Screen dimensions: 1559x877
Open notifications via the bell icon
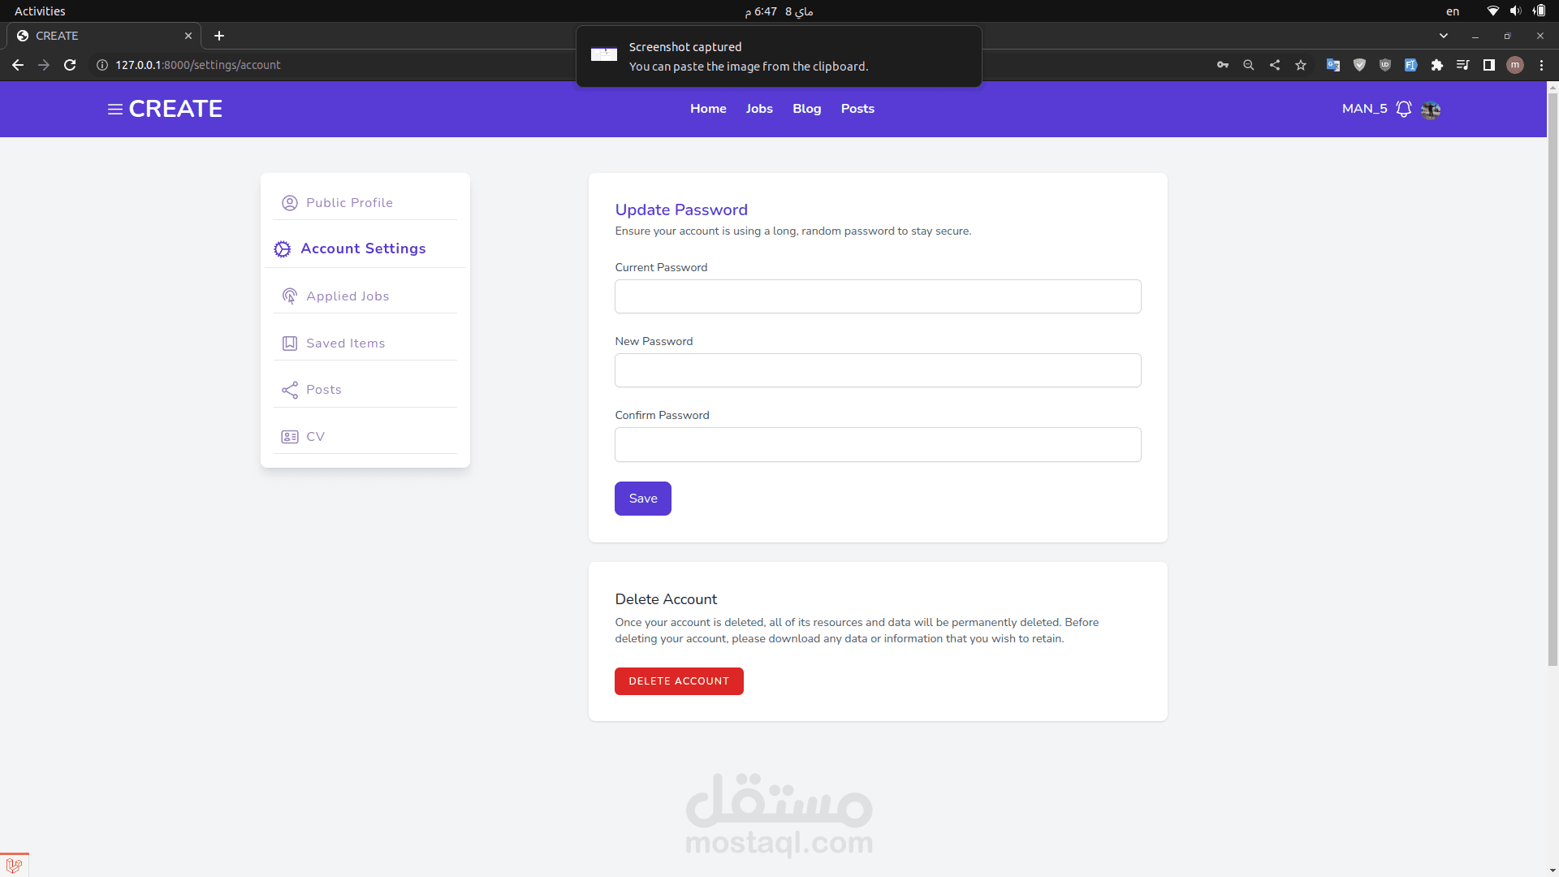click(1403, 109)
